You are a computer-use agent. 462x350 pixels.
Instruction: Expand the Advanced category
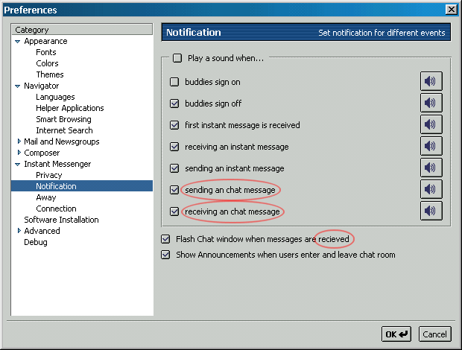point(18,231)
